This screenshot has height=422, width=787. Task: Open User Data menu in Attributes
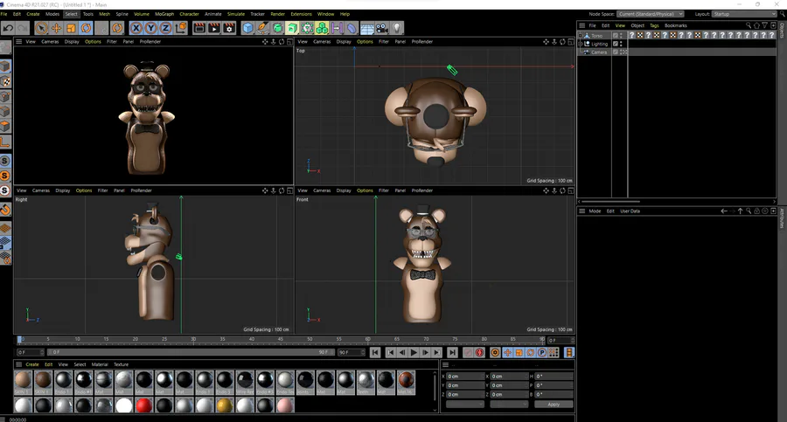(630, 211)
